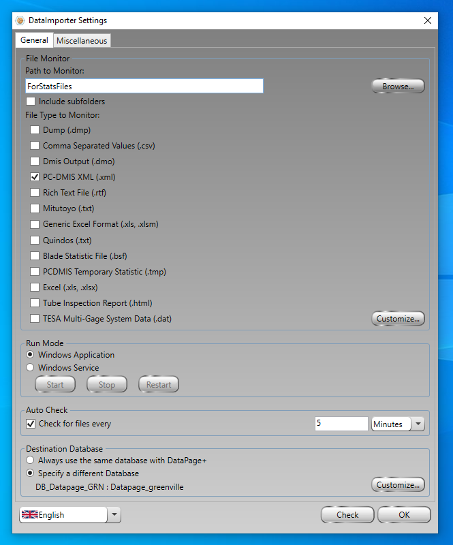
Task: Click the DB_Datapage_GRN : Datapage_greenville text
Action: tap(110, 487)
